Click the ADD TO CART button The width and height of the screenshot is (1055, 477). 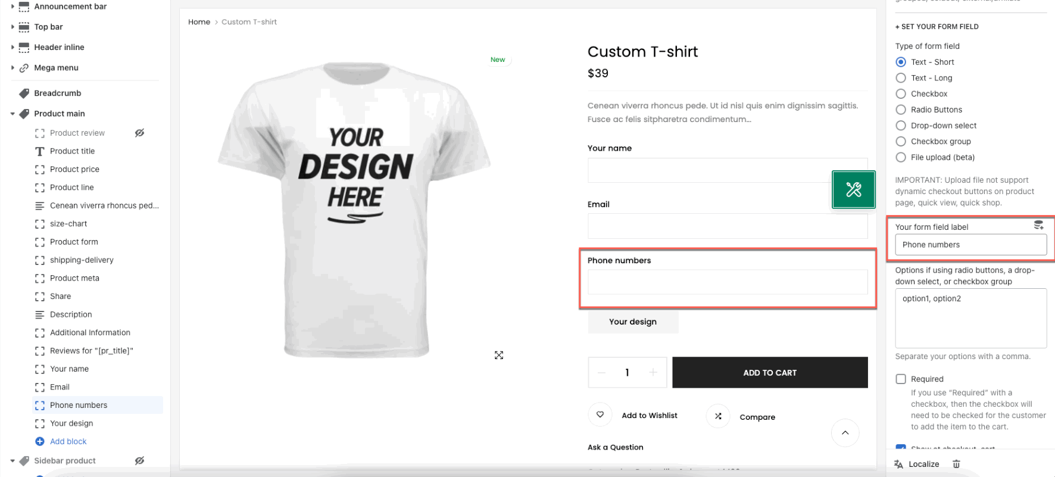tap(770, 373)
